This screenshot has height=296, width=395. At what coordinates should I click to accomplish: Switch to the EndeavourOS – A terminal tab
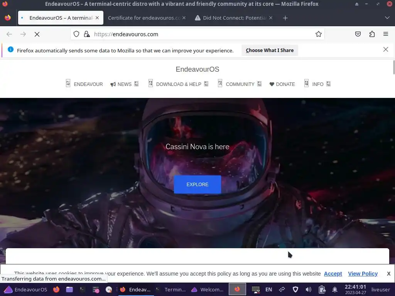(61, 18)
